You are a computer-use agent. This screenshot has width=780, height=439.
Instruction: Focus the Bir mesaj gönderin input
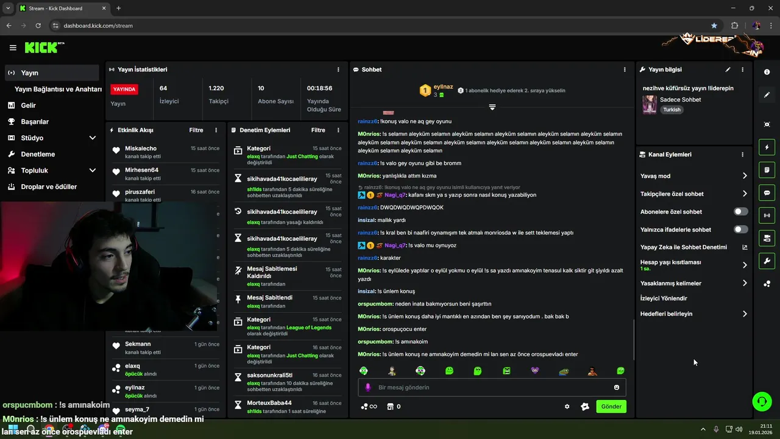point(492,387)
